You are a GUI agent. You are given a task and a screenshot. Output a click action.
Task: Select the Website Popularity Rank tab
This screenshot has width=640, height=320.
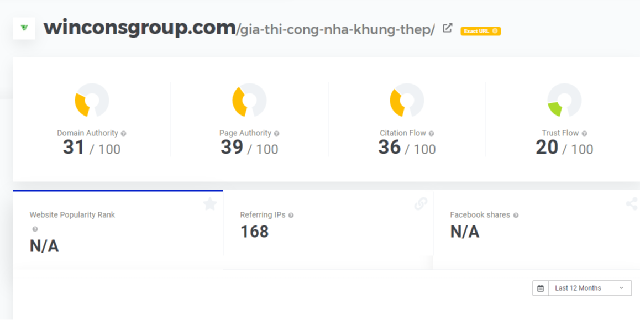pos(118,229)
